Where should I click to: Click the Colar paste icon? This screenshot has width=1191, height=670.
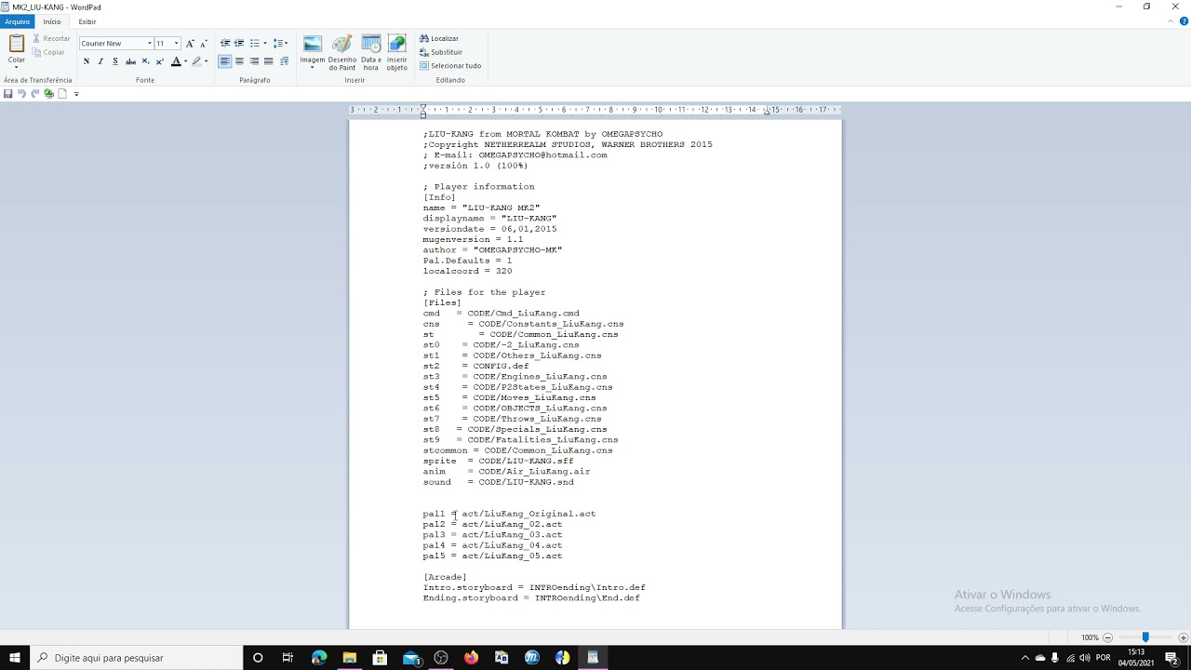tap(17, 44)
